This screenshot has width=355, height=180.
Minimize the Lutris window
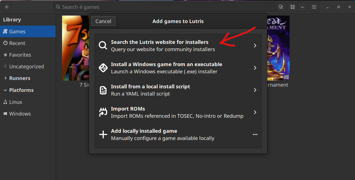[x=328, y=7]
